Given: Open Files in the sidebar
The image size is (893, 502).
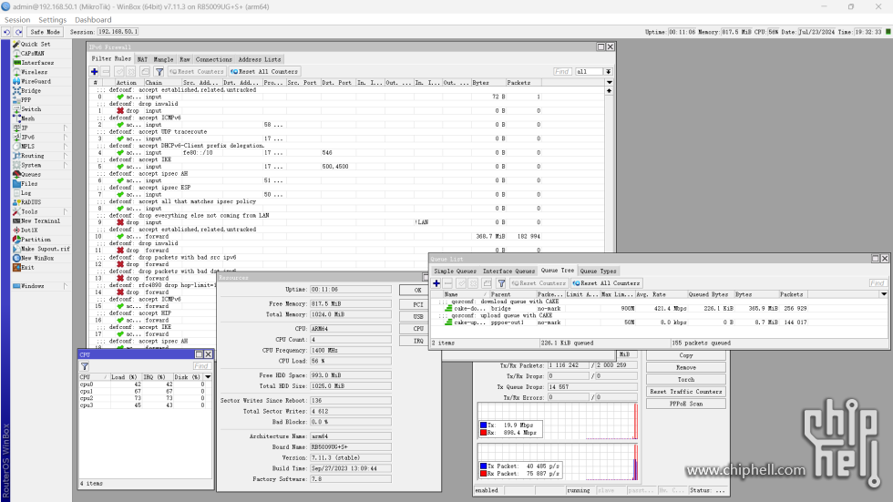Looking at the screenshot, I should click(x=29, y=184).
